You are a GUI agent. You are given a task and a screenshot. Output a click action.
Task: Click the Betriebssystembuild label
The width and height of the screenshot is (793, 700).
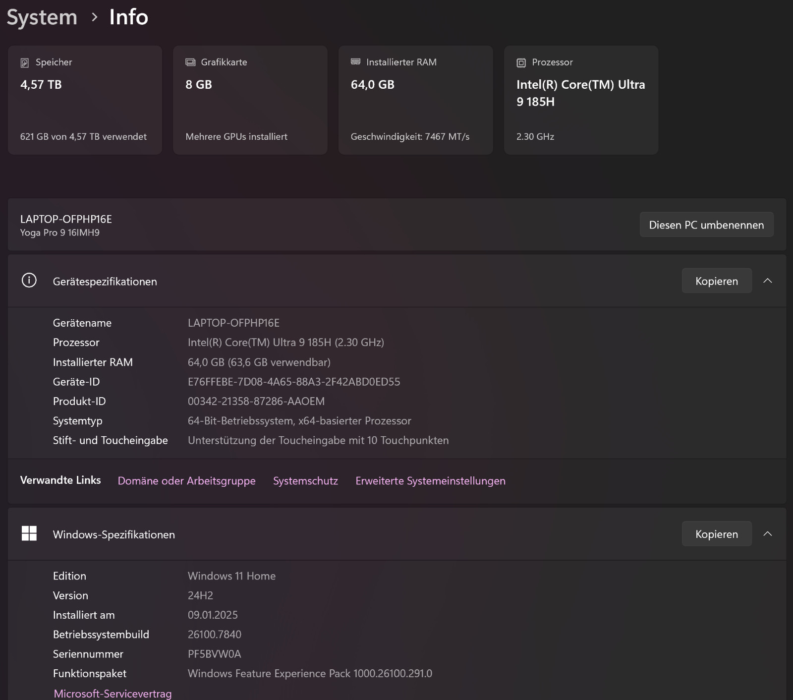[101, 634]
